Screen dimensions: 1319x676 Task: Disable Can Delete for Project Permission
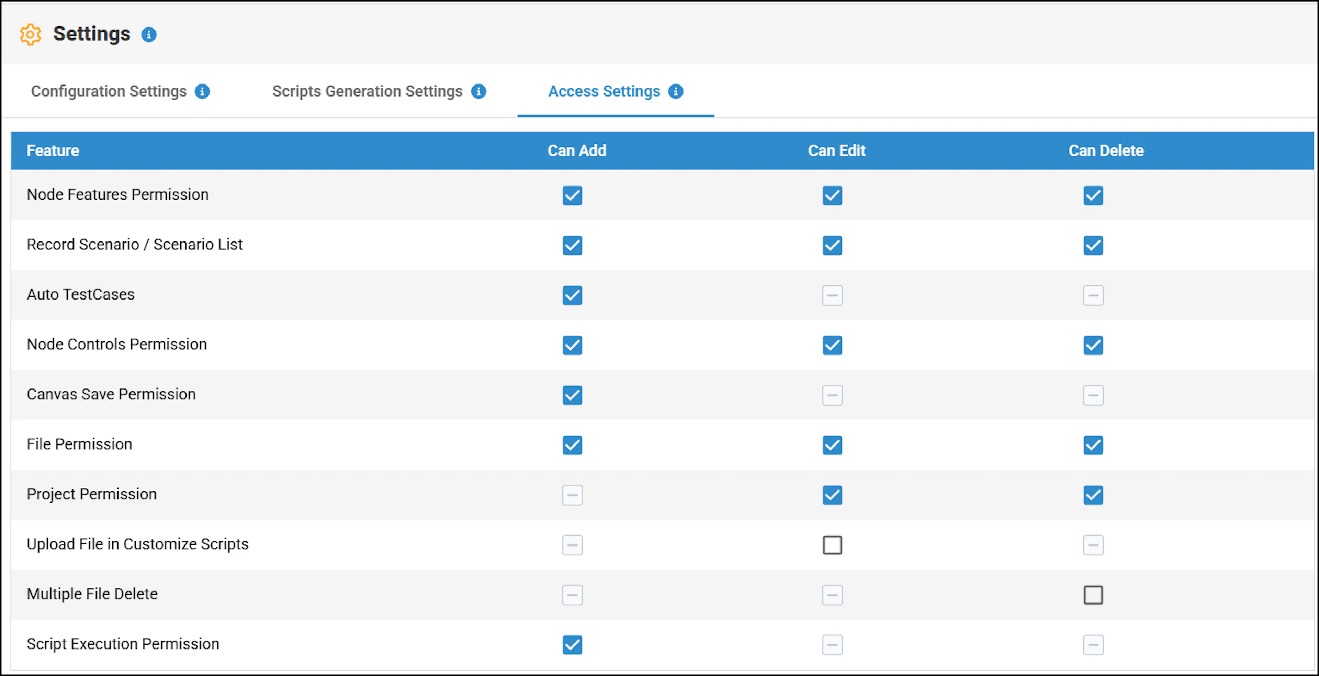click(x=1093, y=495)
